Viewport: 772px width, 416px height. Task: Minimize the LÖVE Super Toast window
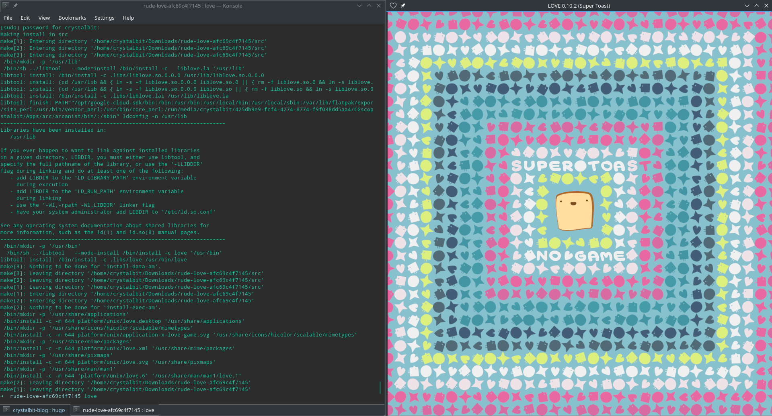click(x=747, y=6)
